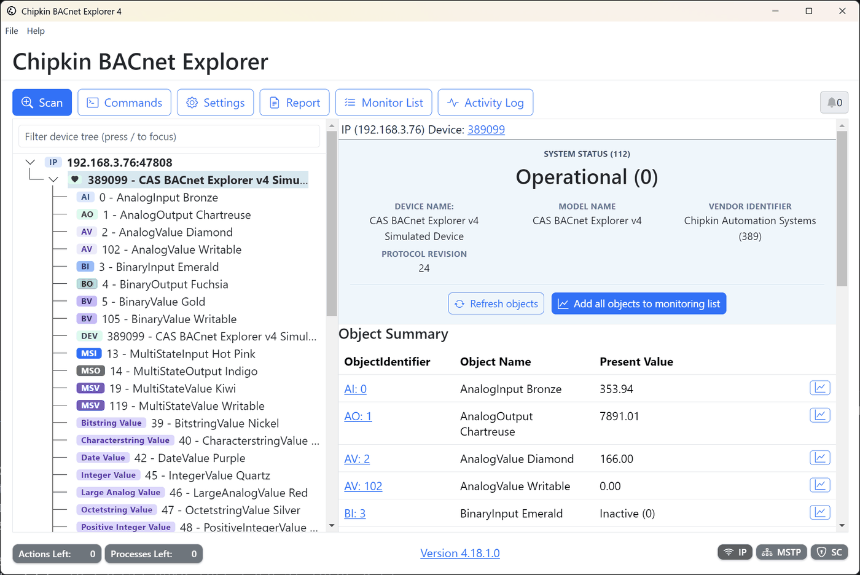
Task: Click the MSI badge of MultiStateInput Hot Pink
Action: tap(89, 353)
